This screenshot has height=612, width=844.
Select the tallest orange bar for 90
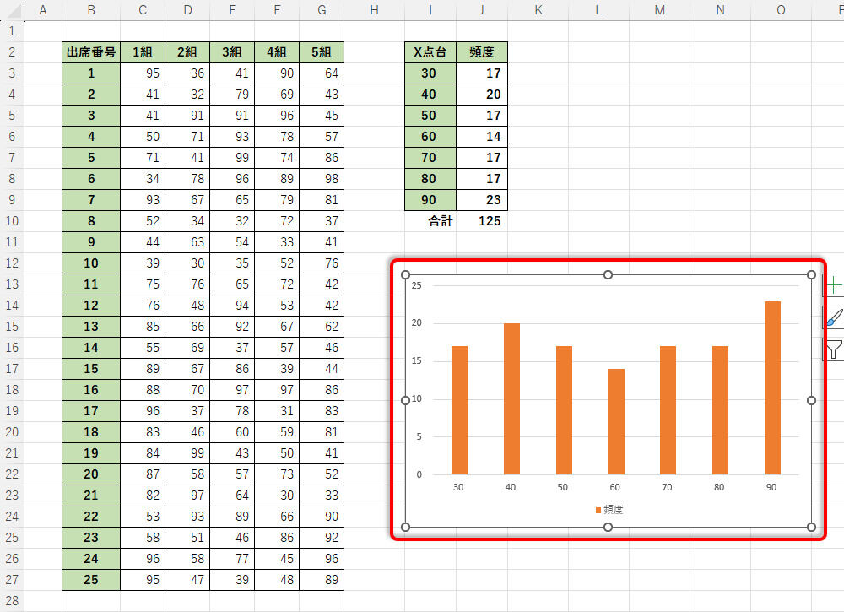click(772, 388)
